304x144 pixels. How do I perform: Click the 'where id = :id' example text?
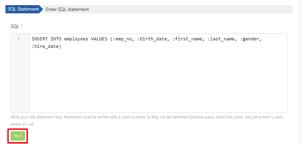pos(22,124)
